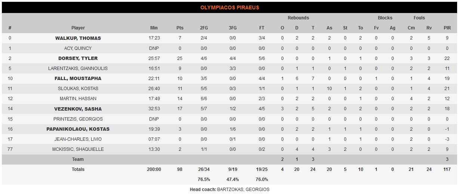Click the Olympiacos Piraeus team header
This screenshot has height=194, width=459.
(229, 7)
